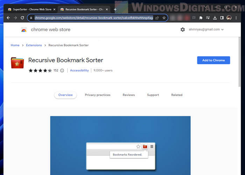Image resolution: width=245 pixels, height=175 pixels.
Task: Click the Add to Chrome button
Action: [x=213, y=60]
